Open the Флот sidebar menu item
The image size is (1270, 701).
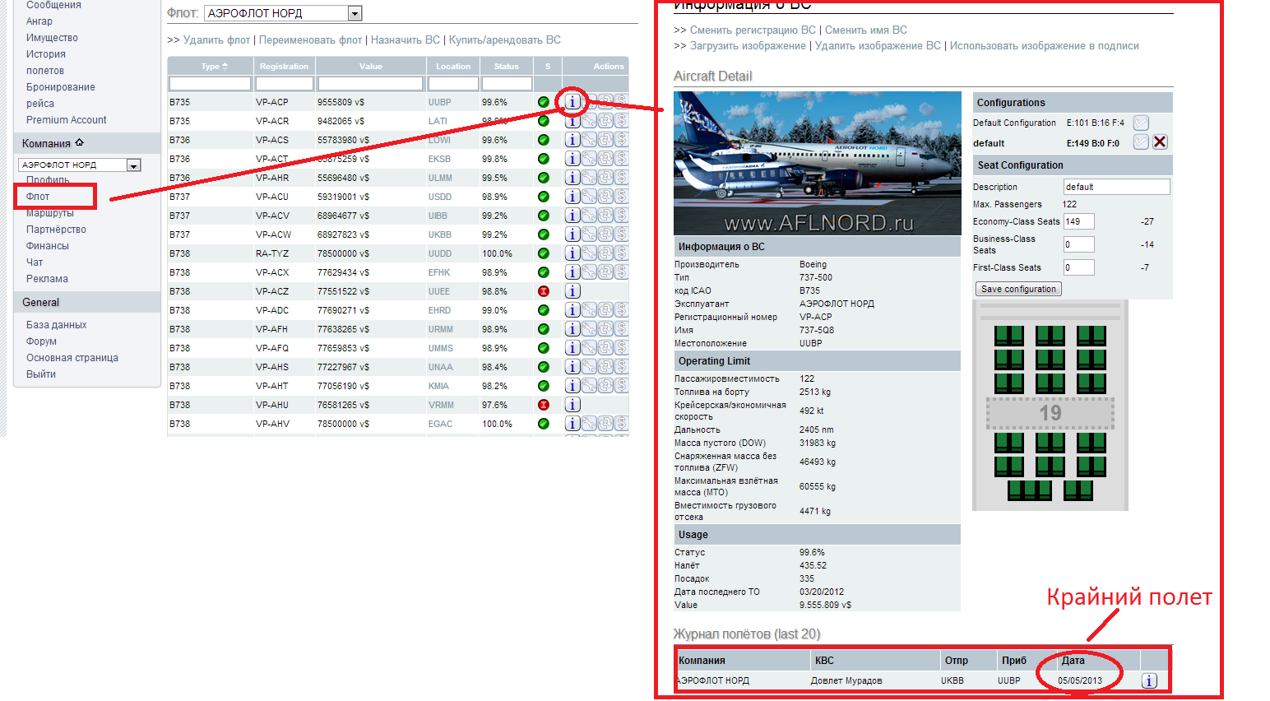[x=38, y=197]
